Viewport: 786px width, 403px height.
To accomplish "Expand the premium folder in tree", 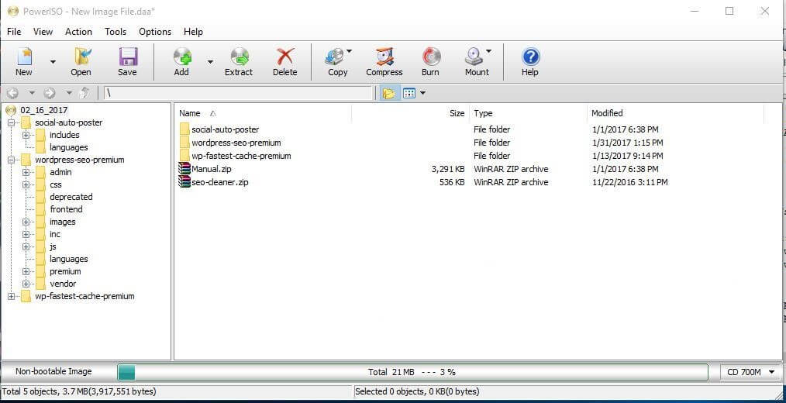I will (x=26, y=271).
